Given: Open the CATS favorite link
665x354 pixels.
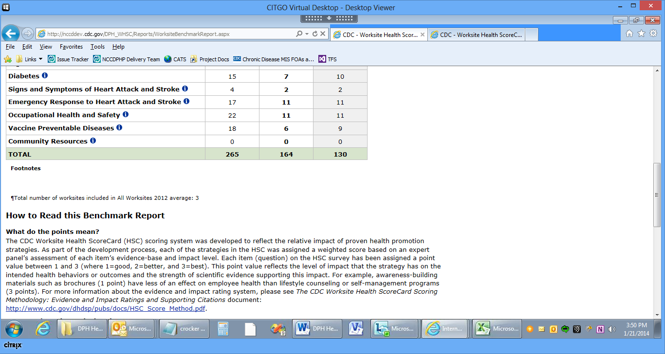Looking at the screenshot, I should point(175,59).
